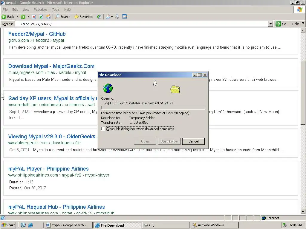Open the View menu
306x229 pixels.
tap(26, 10)
